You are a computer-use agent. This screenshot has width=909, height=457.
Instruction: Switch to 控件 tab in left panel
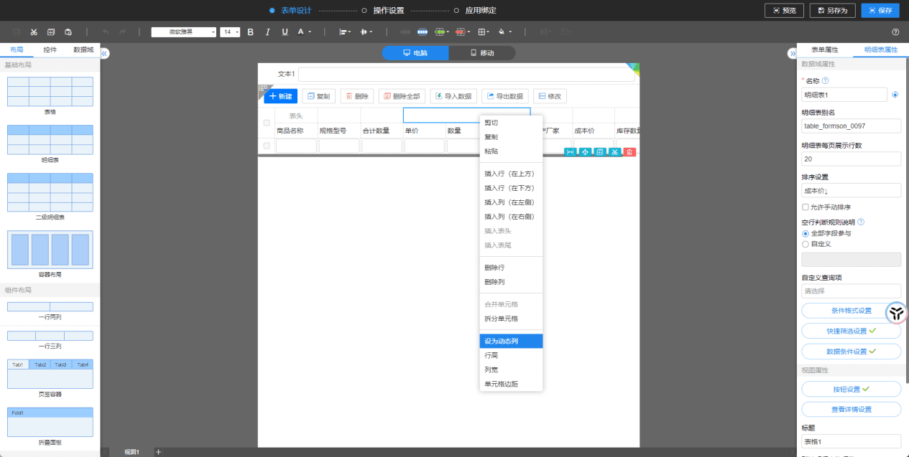pyautogui.click(x=50, y=50)
